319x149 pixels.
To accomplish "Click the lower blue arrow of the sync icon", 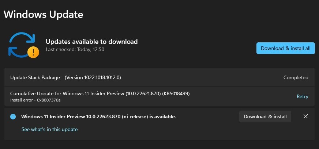I will point(18,52).
